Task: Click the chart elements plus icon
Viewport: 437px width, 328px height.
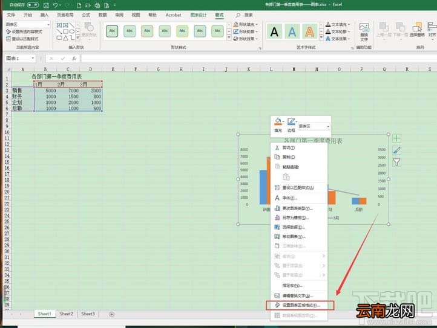Action: tap(396, 138)
